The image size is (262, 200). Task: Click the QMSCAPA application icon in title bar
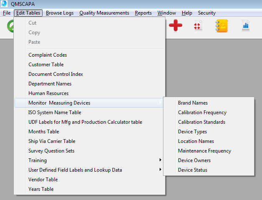click(4, 4)
